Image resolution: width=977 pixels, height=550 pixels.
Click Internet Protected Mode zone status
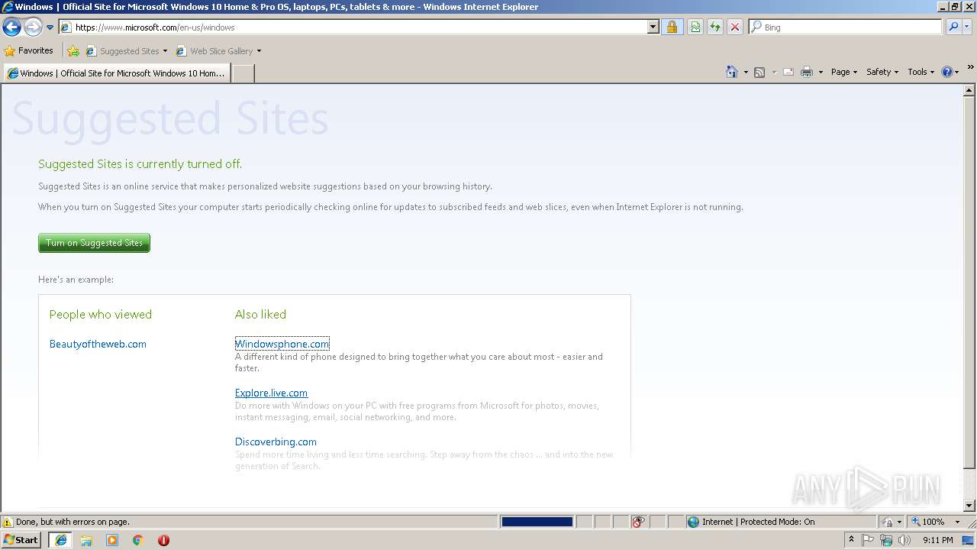tap(751, 522)
